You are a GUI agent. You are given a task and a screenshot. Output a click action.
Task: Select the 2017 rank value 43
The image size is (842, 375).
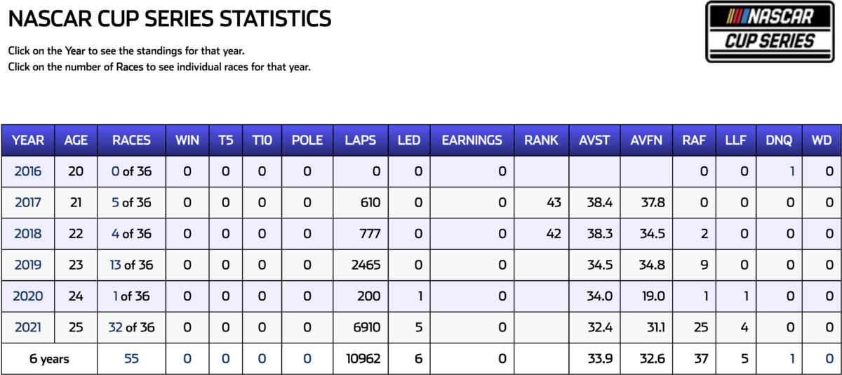click(x=554, y=202)
